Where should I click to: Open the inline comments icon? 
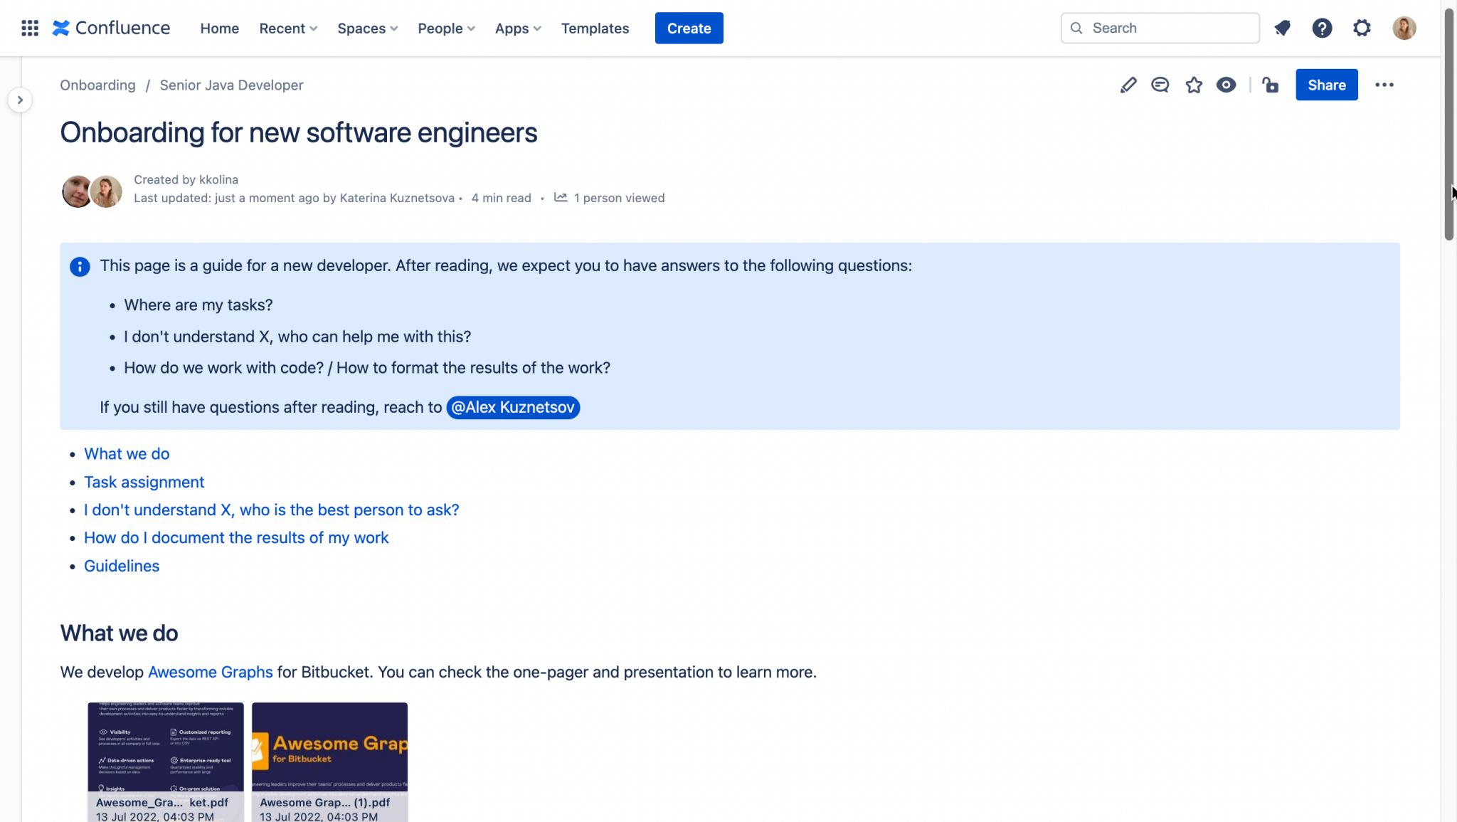[x=1160, y=85]
